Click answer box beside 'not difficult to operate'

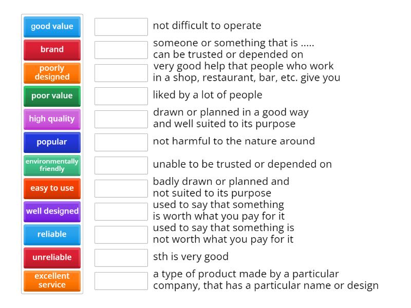121,27
